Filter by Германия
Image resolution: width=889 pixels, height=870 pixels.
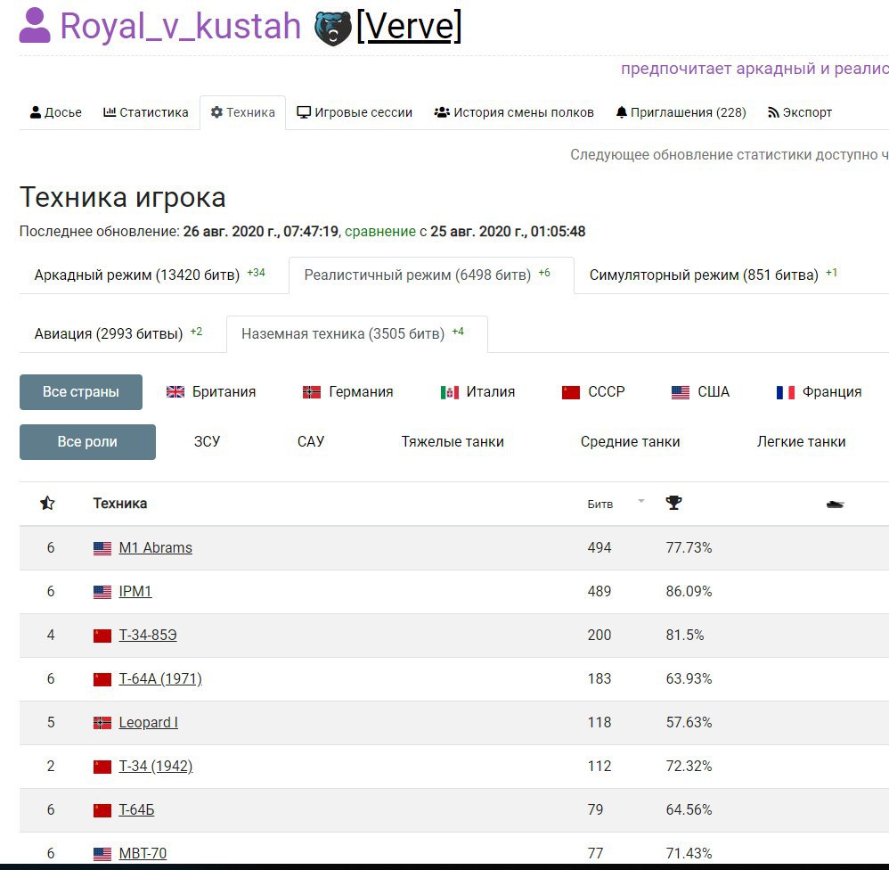pyautogui.click(x=347, y=392)
